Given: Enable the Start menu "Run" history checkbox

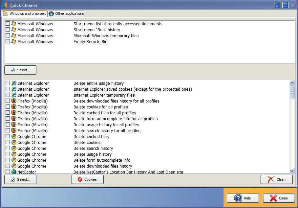Looking at the screenshot, I should [x=8, y=30].
